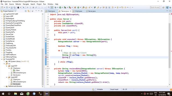The image size is (172, 96).
Task: Switch to the Java perspective icon
Action: point(167,7)
